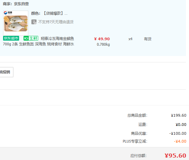
Task: Select the quantity x4
Action: pyautogui.click(x=130, y=39)
